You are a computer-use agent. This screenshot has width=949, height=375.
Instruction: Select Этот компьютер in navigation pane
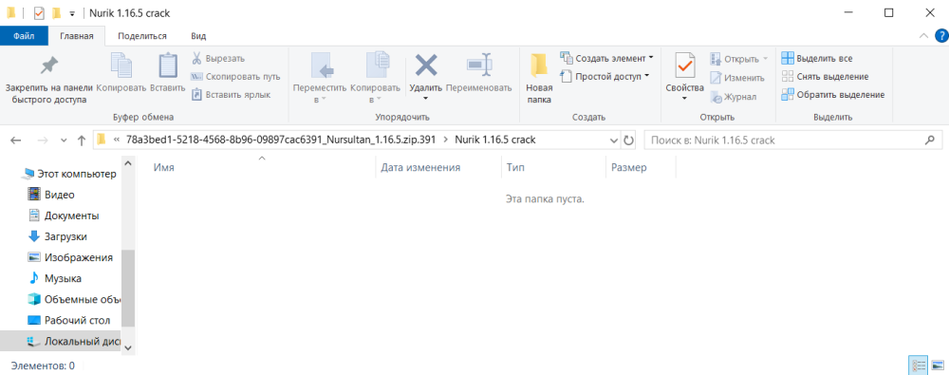coord(69,174)
